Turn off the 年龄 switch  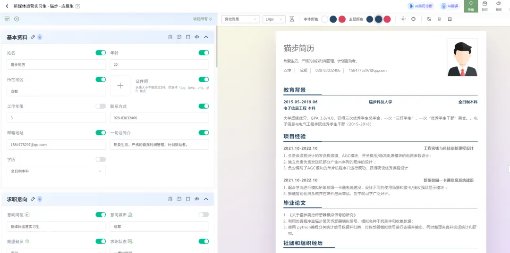[204, 53]
